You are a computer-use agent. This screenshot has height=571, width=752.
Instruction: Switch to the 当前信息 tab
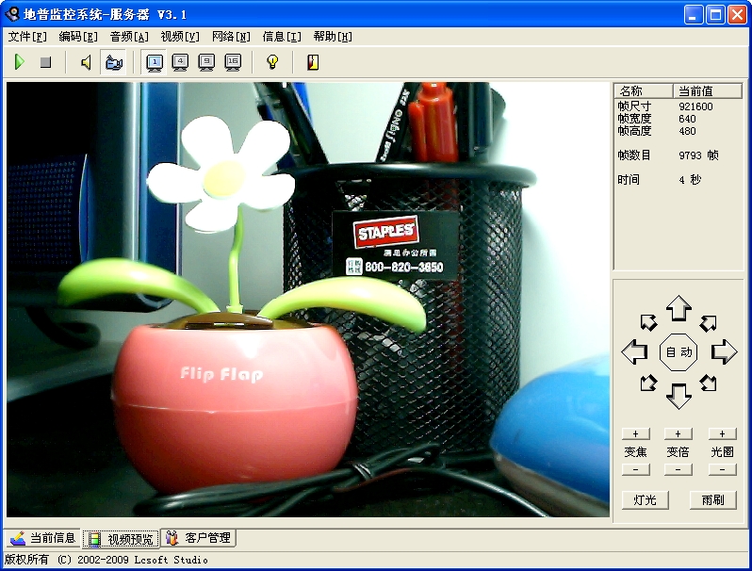pyautogui.click(x=43, y=538)
